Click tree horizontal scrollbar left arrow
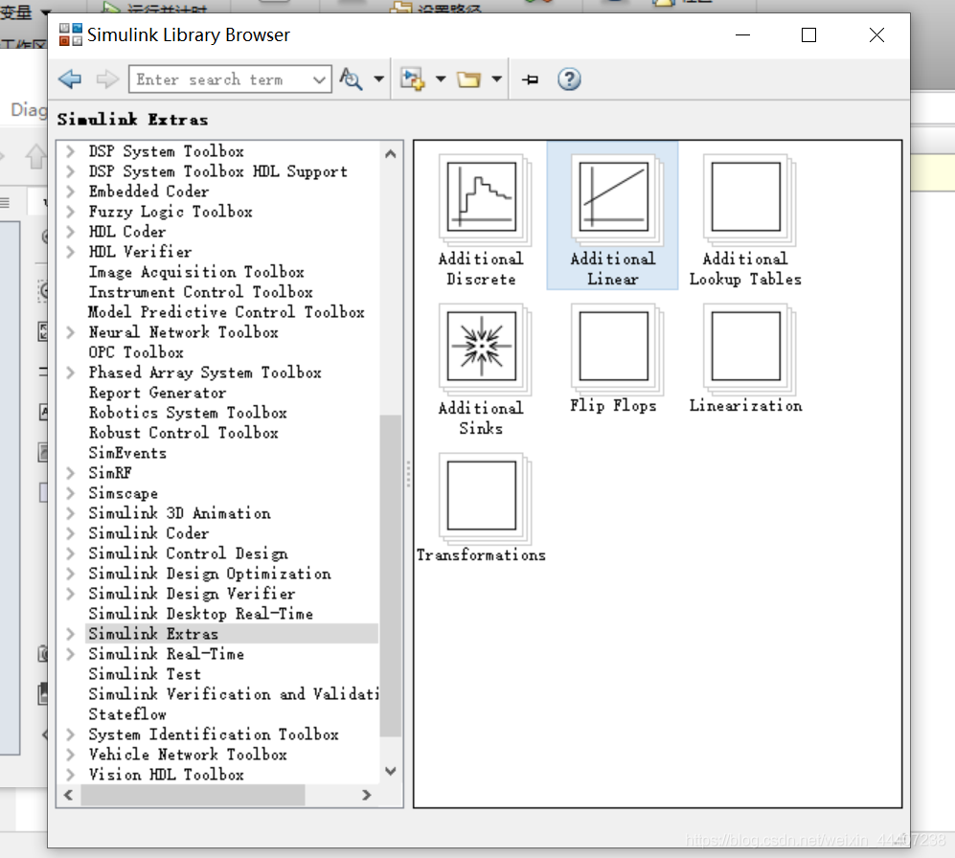The height and width of the screenshot is (858, 955). (x=68, y=795)
